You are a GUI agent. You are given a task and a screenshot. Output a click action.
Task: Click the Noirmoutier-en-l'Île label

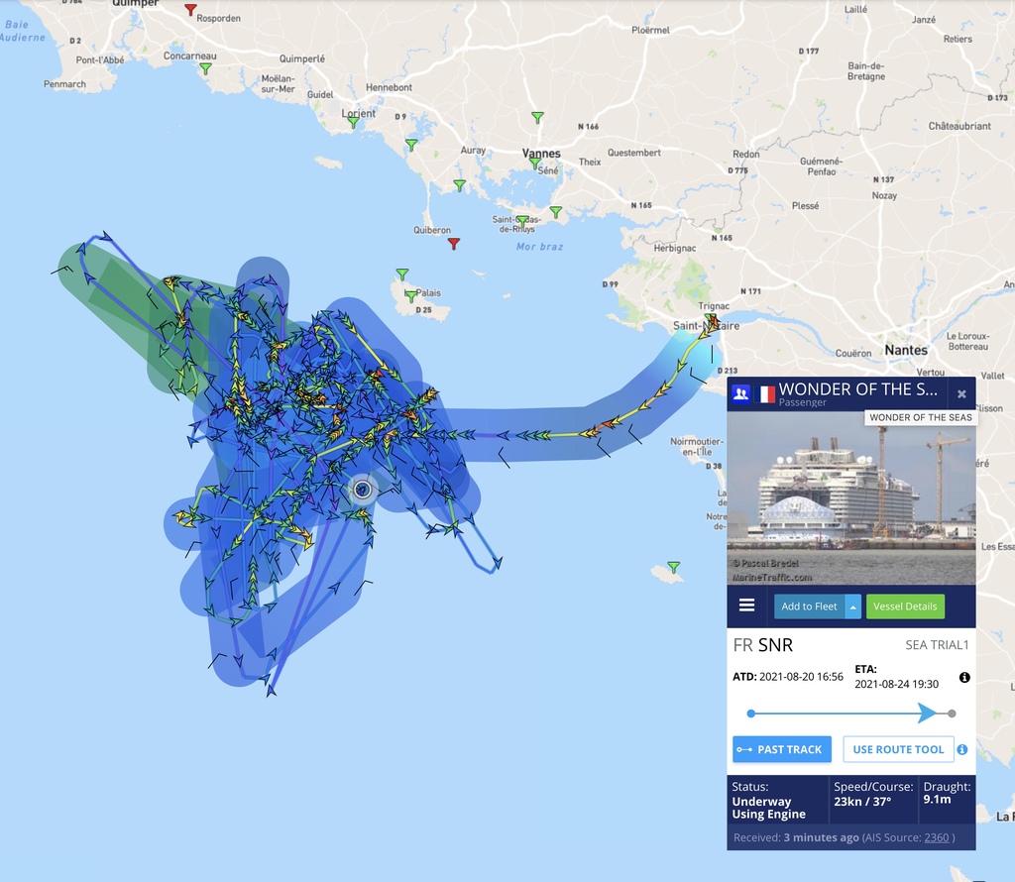[x=697, y=447]
